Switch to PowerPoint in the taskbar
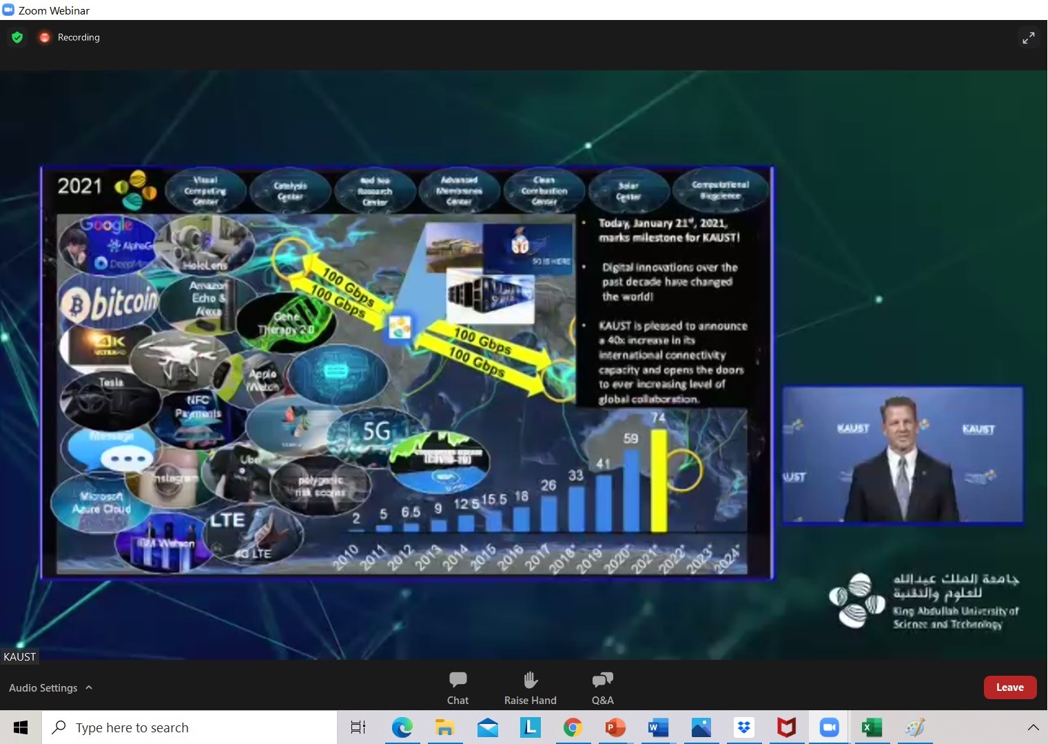 tap(615, 727)
